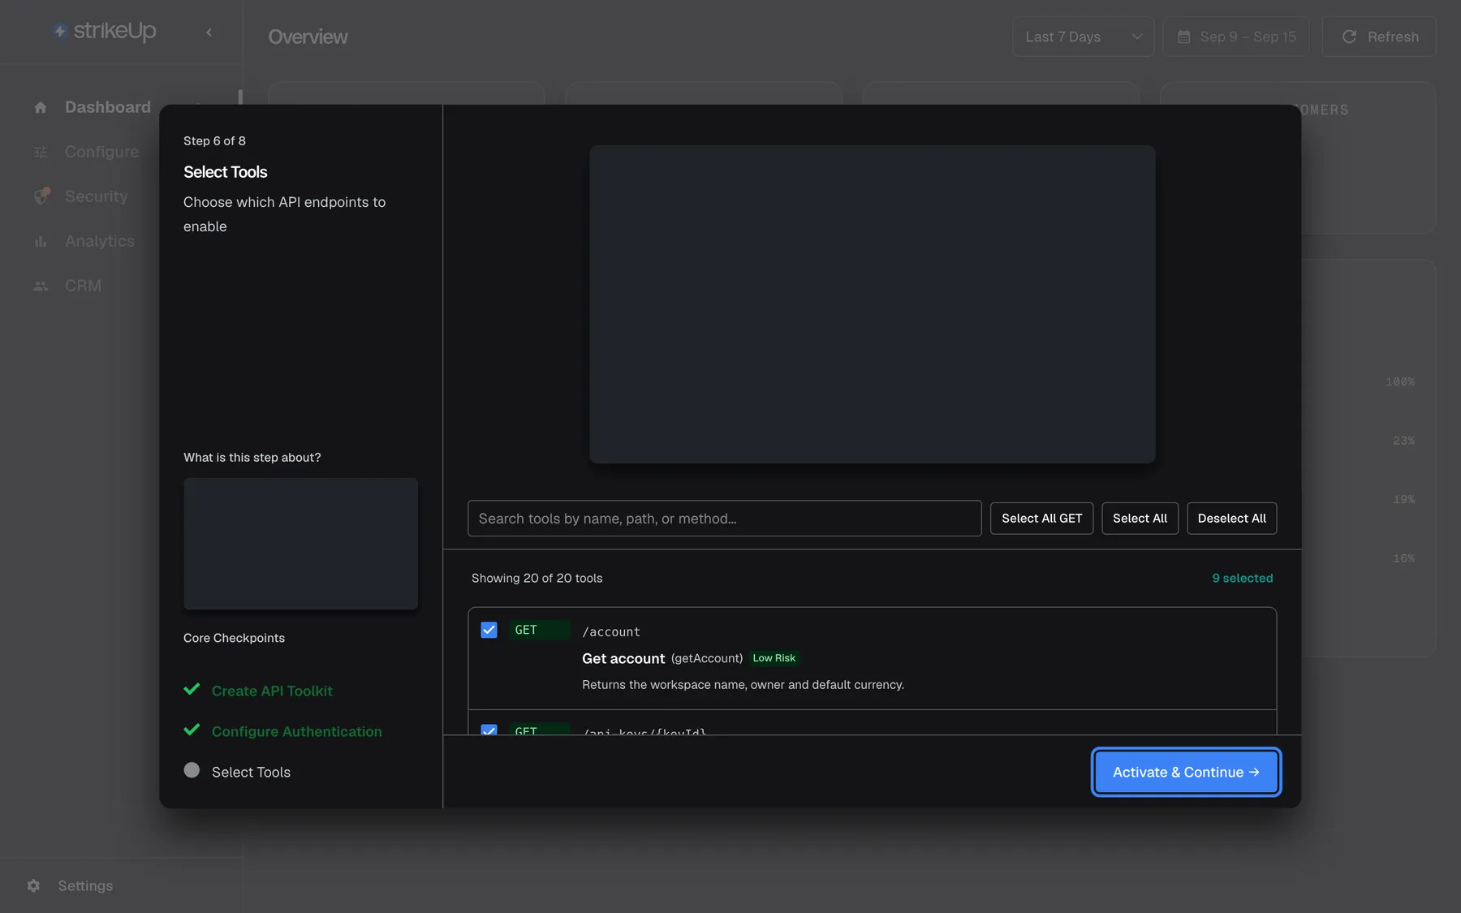Click green checkmark beside Configure Authentication
Image resolution: width=1461 pixels, height=913 pixels.
click(192, 730)
